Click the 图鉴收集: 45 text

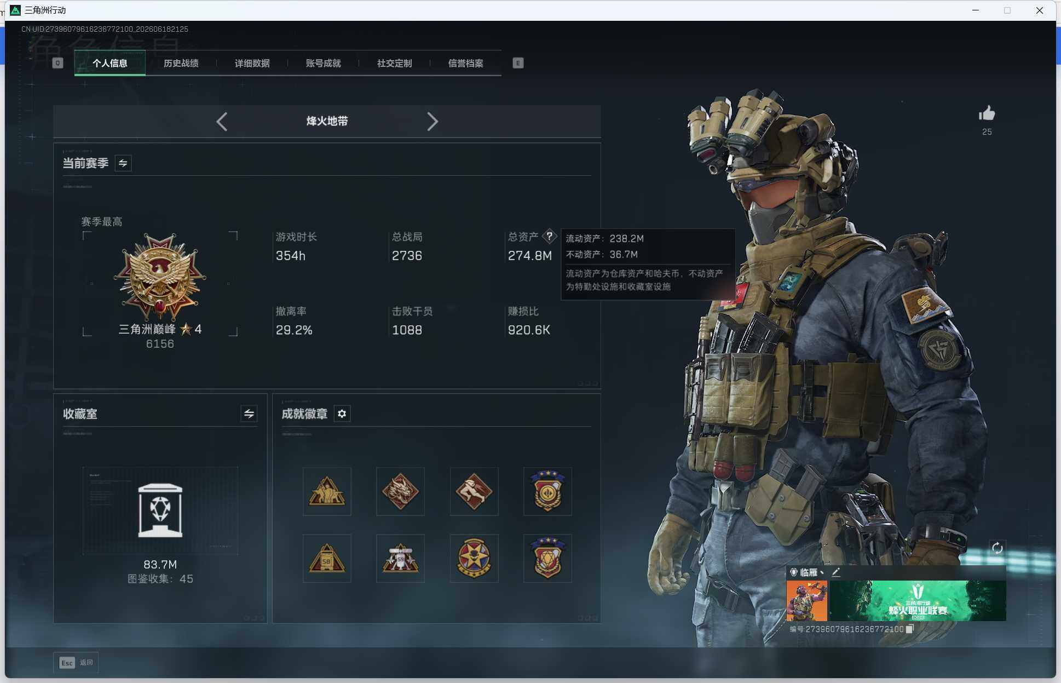pyautogui.click(x=160, y=579)
